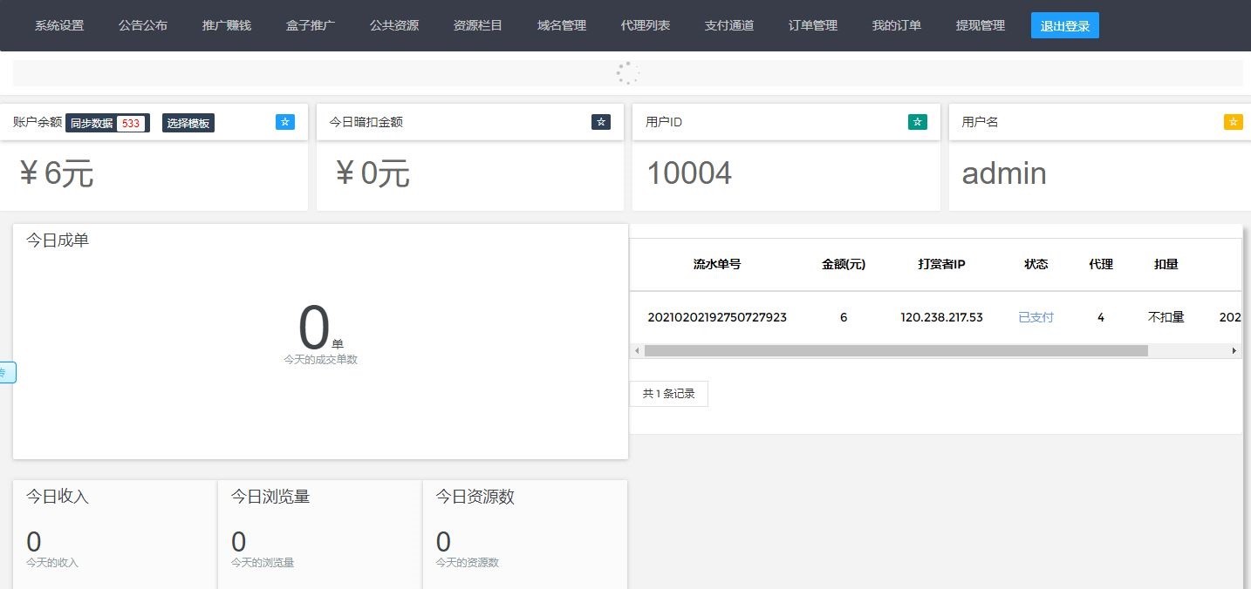Screen dimensions: 1251x589
Task: Open the 公共资源 menu
Action: coord(393,25)
